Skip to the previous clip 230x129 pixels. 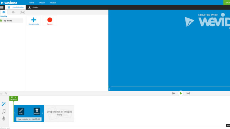(x=173, y=93)
